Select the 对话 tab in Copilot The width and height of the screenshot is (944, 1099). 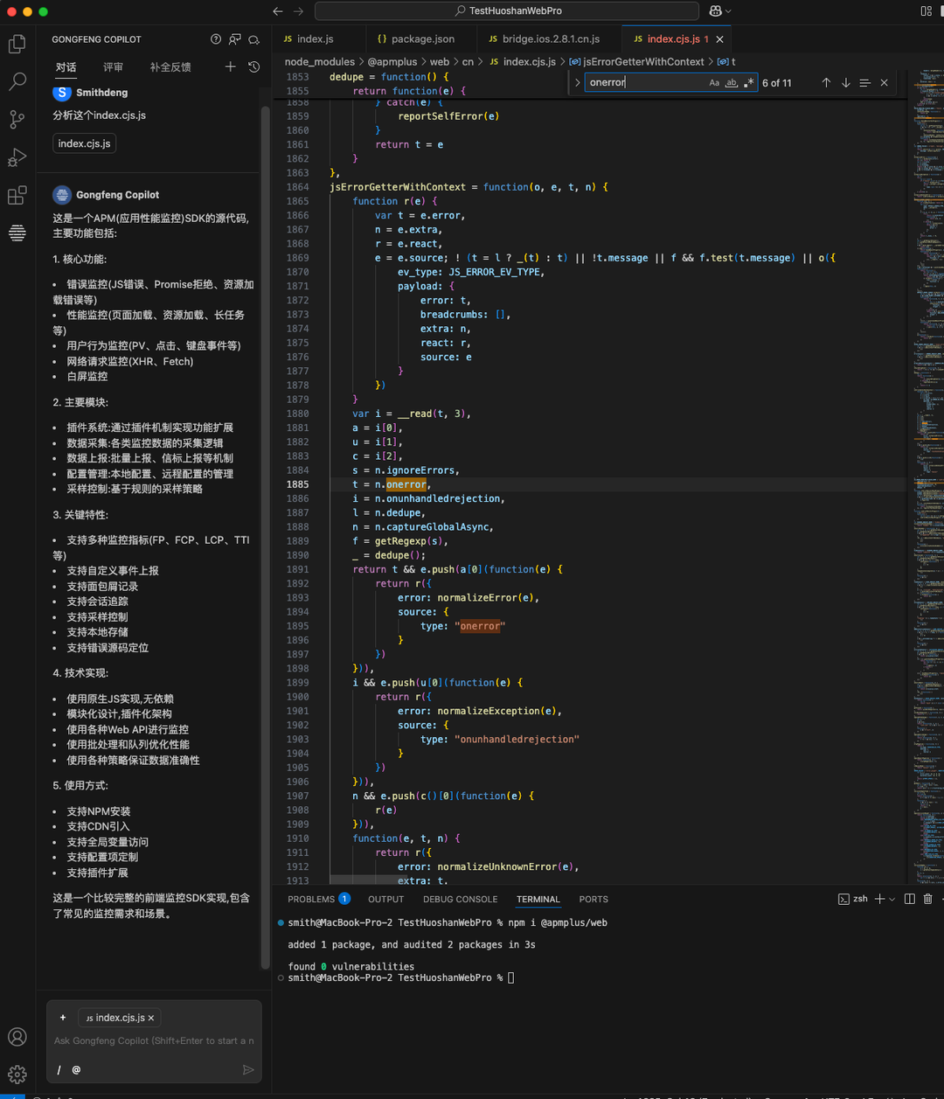click(x=66, y=67)
